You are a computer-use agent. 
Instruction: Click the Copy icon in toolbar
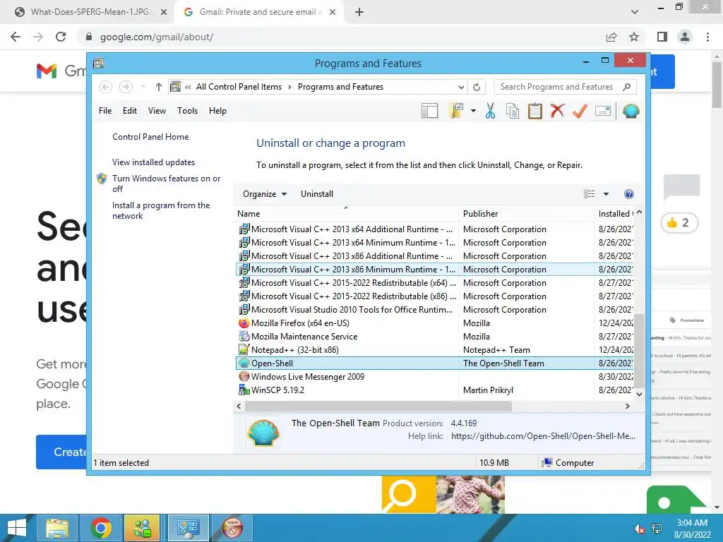[513, 111]
